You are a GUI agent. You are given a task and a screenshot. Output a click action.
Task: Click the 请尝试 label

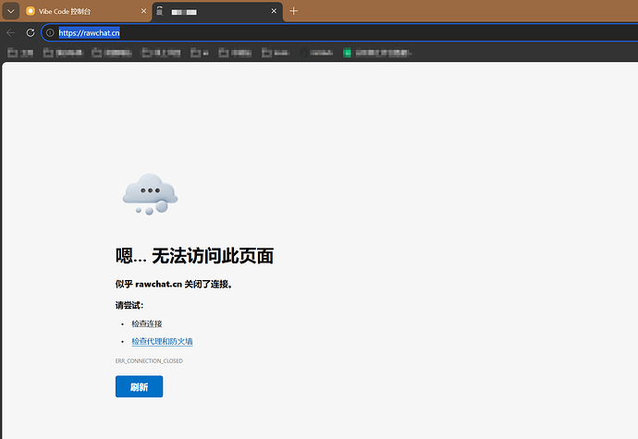coord(129,305)
